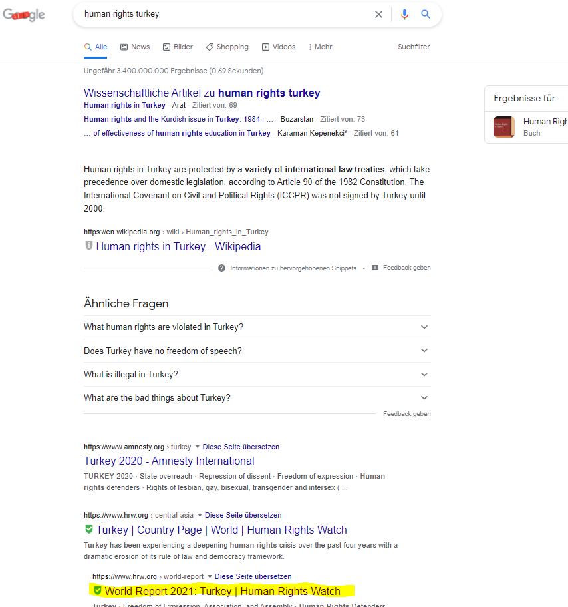
Task: Open 'Wissenschaftliche Artikel zu human rights turkey'
Action: tap(202, 93)
